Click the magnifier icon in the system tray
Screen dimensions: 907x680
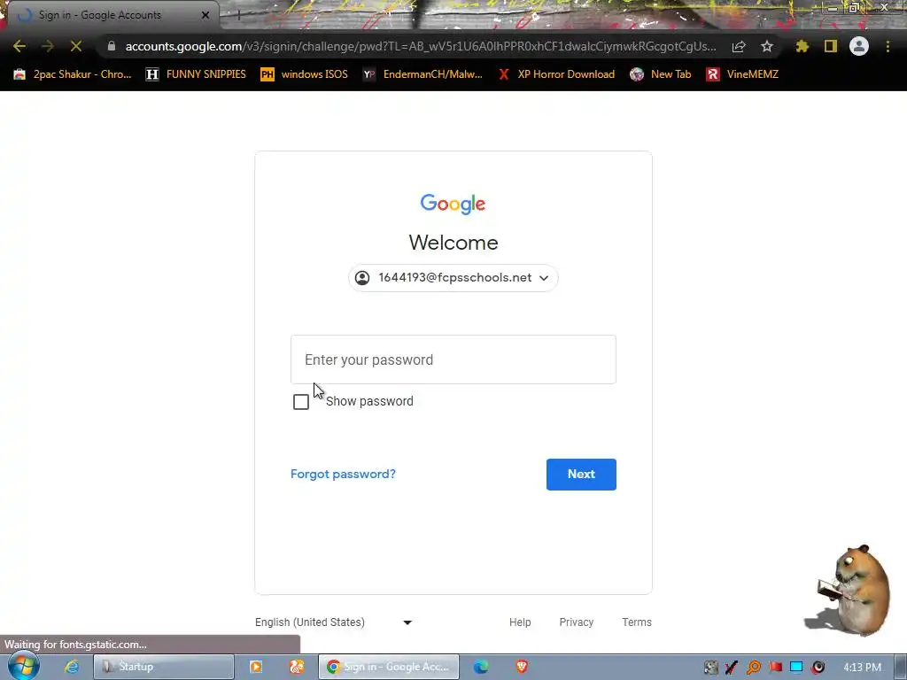coord(754,668)
